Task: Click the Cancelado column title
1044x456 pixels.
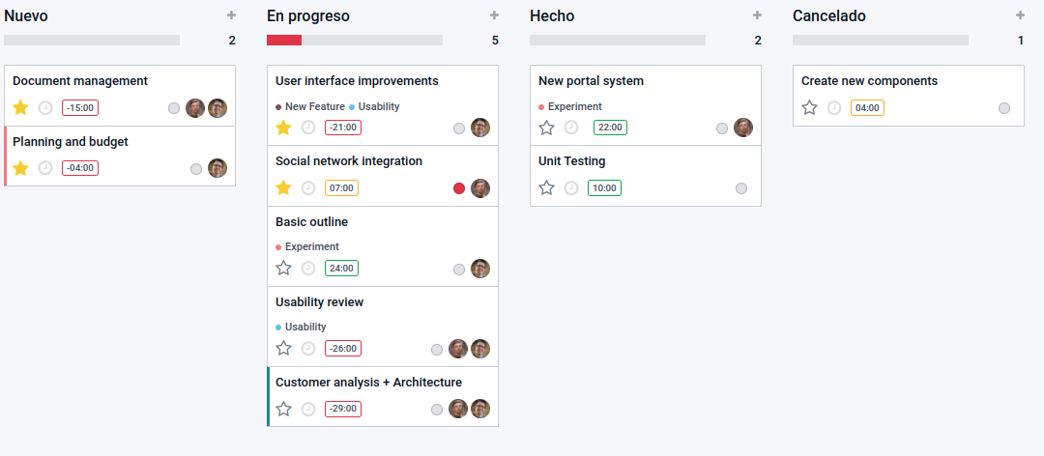Action: click(x=829, y=16)
